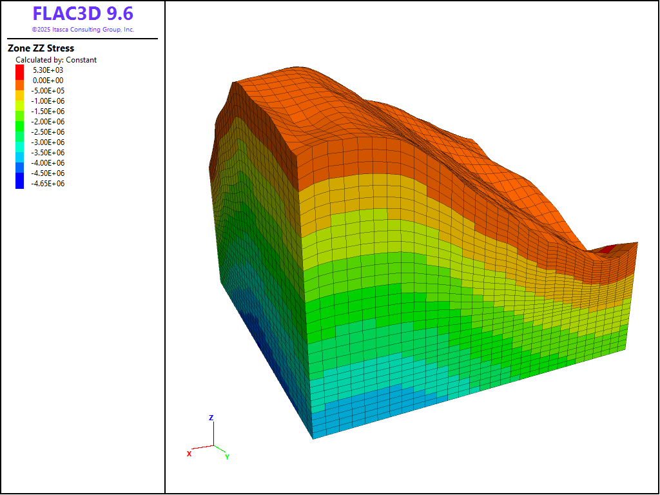Click the "Calculated by: Constant" legend text
The height and width of the screenshot is (495, 660).
point(56,60)
